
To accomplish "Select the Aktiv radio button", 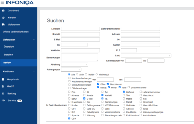I will click(77, 74).
